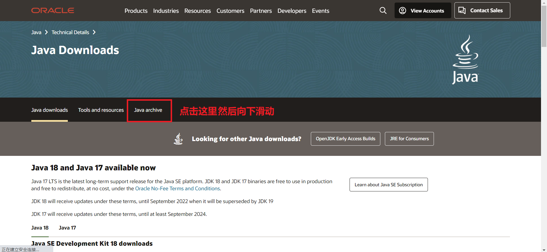547x252 pixels.
Task: Open the Products menu
Action: coord(136,11)
